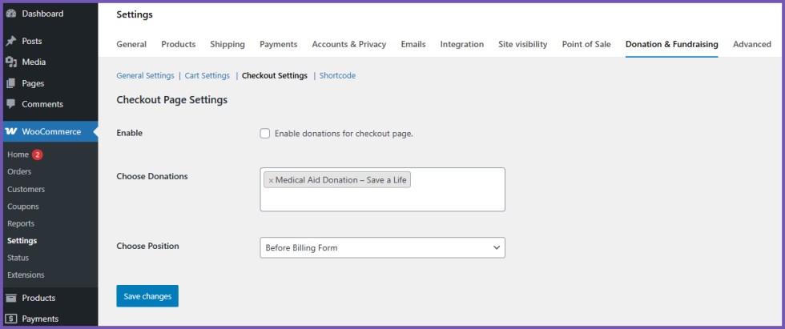This screenshot has height=329, width=785.
Task: Open the Choose Position dropdown
Action: 382,248
